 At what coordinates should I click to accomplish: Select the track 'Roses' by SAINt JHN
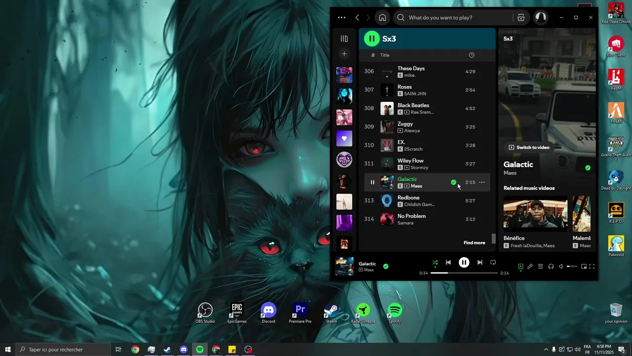pyautogui.click(x=427, y=90)
